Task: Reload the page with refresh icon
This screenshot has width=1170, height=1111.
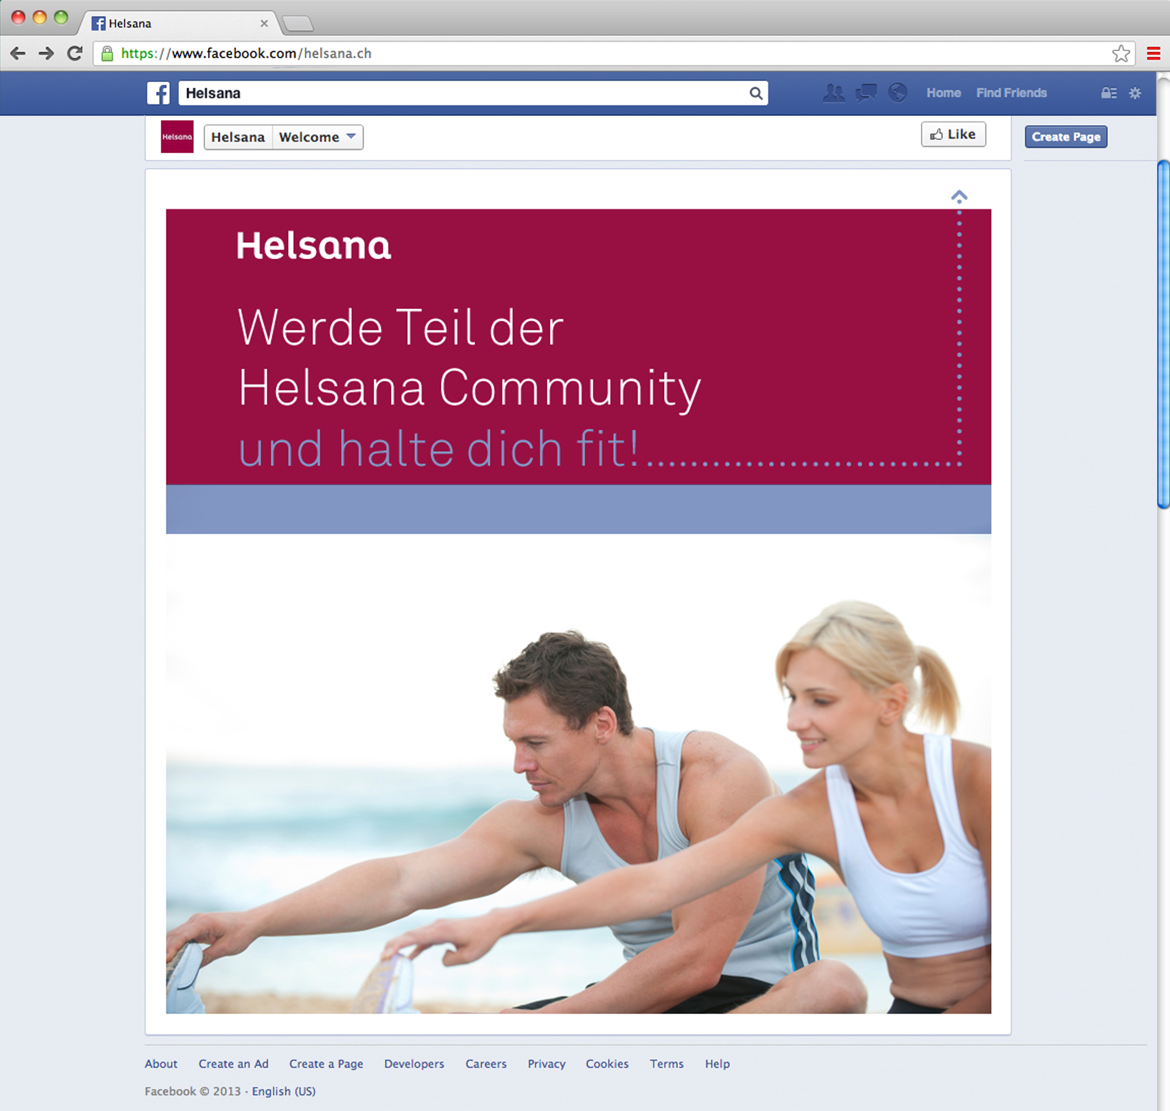Action: point(75,53)
